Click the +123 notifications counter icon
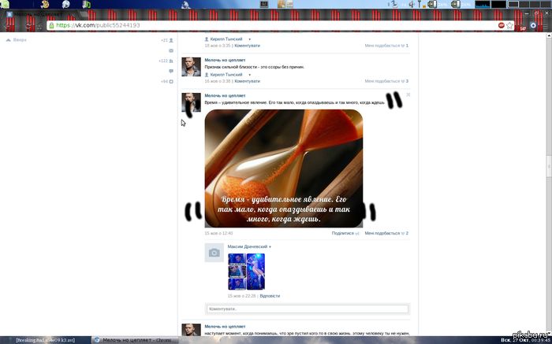The height and width of the screenshot is (344, 552). point(170,61)
